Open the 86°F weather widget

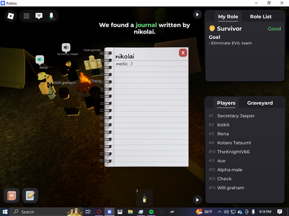(x=204, y=212)
